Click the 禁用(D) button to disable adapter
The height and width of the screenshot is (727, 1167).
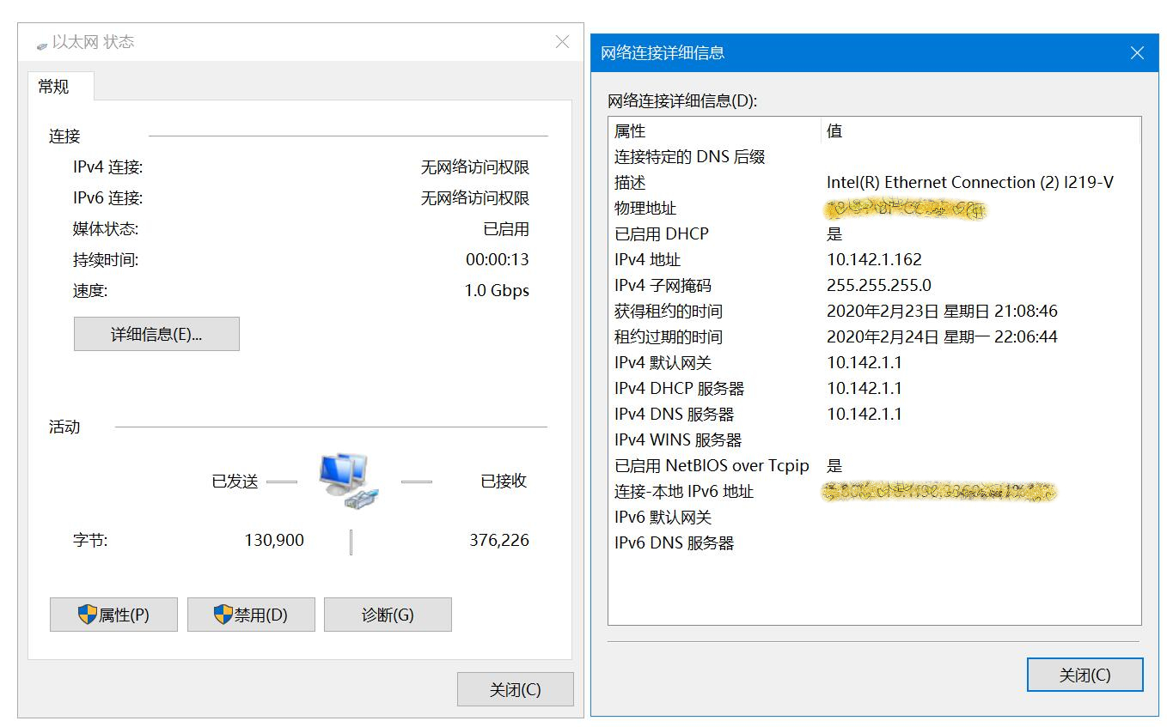(x=251, y=614)
